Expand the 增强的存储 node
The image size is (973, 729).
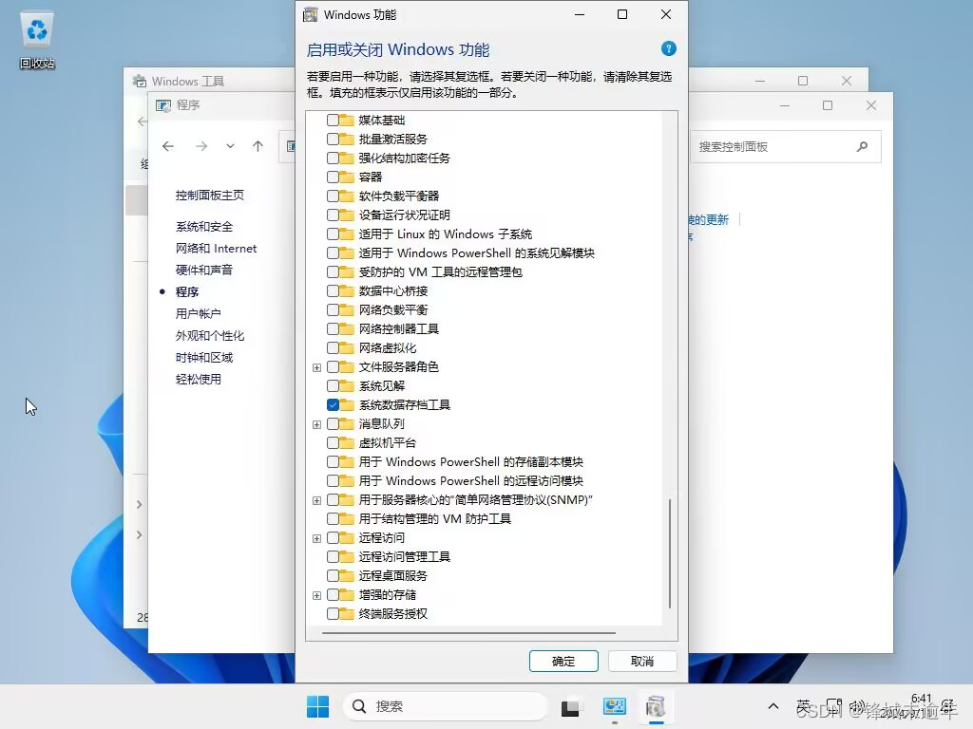316,596
